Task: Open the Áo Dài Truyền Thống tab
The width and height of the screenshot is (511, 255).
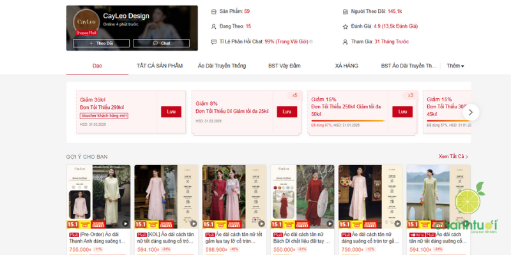Action: tap(222, 66)
